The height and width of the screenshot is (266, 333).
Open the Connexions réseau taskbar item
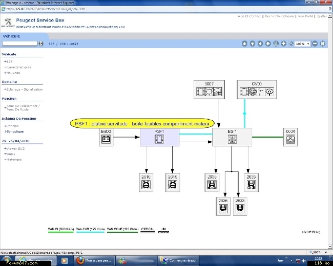coord(179,260)
